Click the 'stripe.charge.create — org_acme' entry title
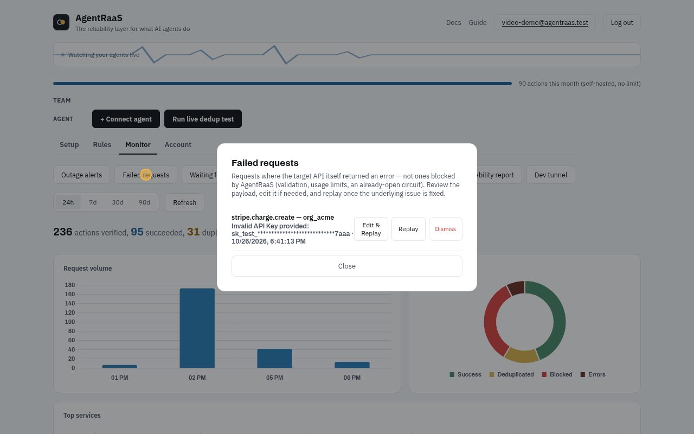The image size is (694, 434). [282, 218]
